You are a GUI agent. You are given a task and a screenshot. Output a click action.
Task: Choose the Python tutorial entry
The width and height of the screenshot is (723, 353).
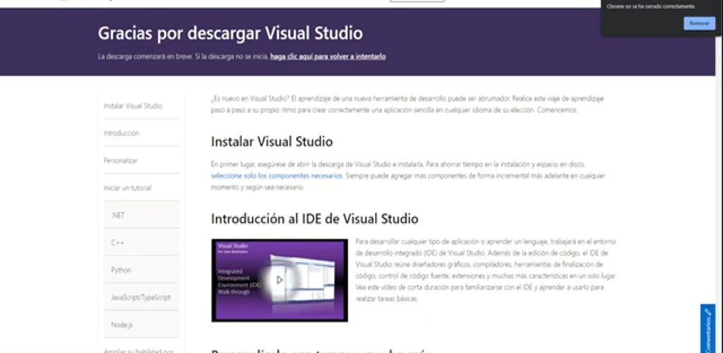pos(141,270)
